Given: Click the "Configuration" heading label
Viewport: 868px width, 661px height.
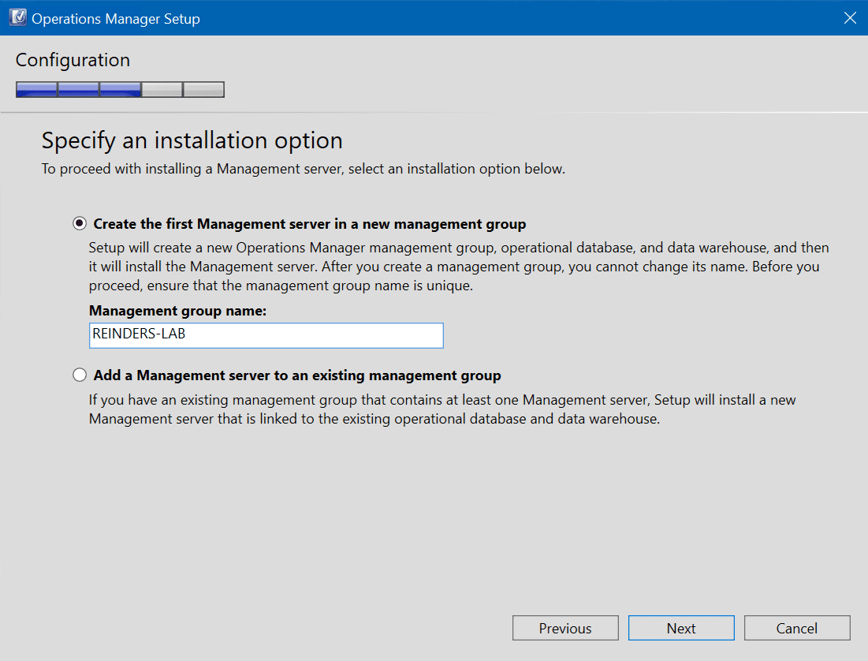Looking at the screenshot, I should (73, 60).
